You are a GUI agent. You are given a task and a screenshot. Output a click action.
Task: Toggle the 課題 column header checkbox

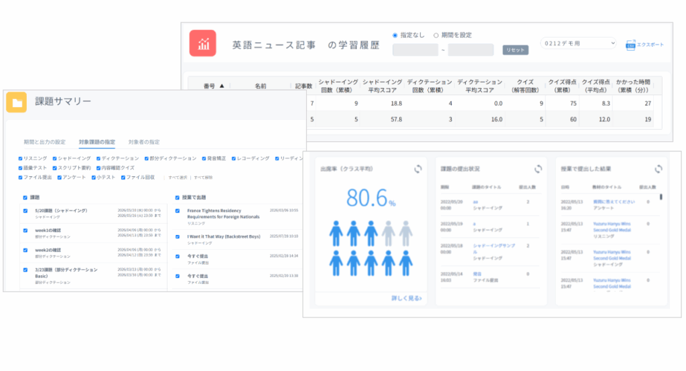tap(25, 198)
